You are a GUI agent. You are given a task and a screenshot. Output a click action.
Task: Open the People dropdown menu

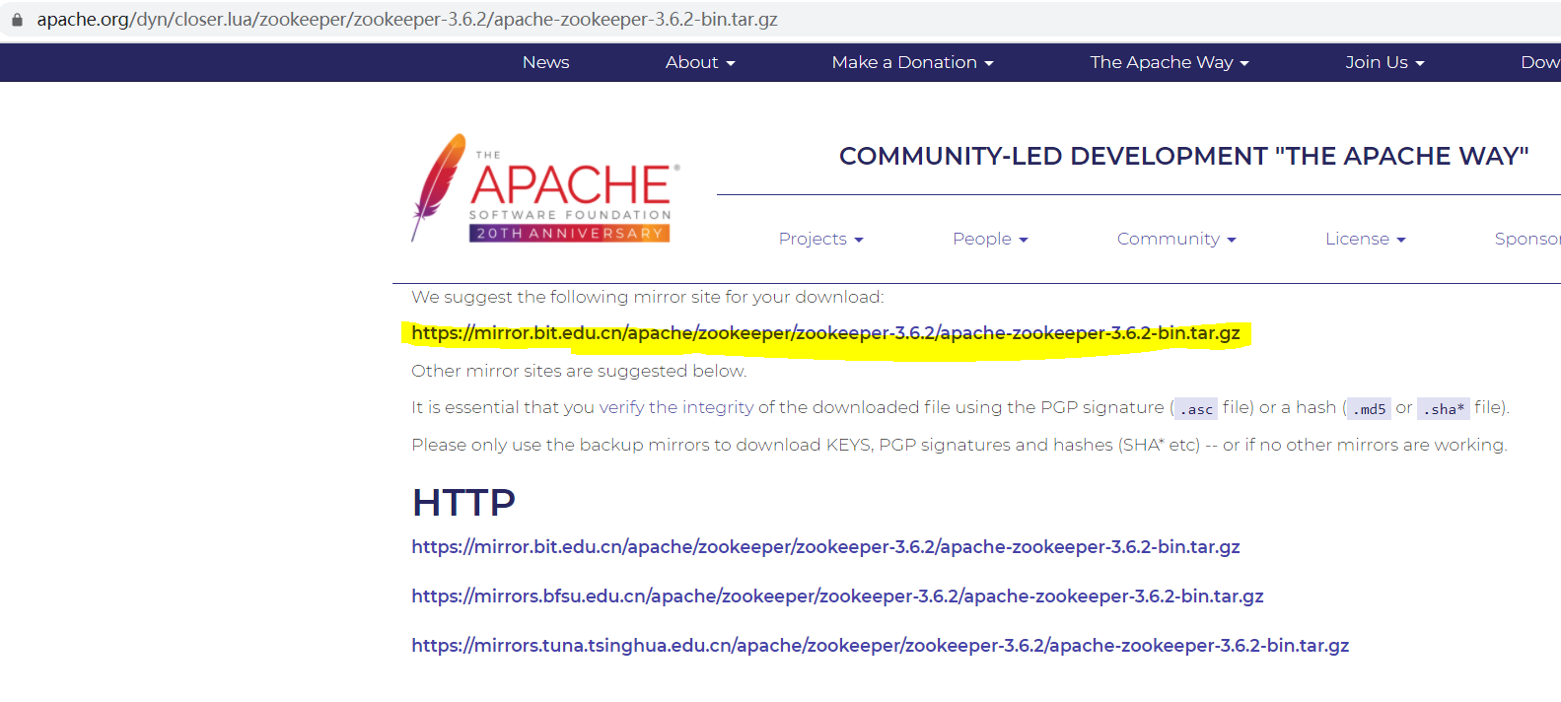click(990, 239)
